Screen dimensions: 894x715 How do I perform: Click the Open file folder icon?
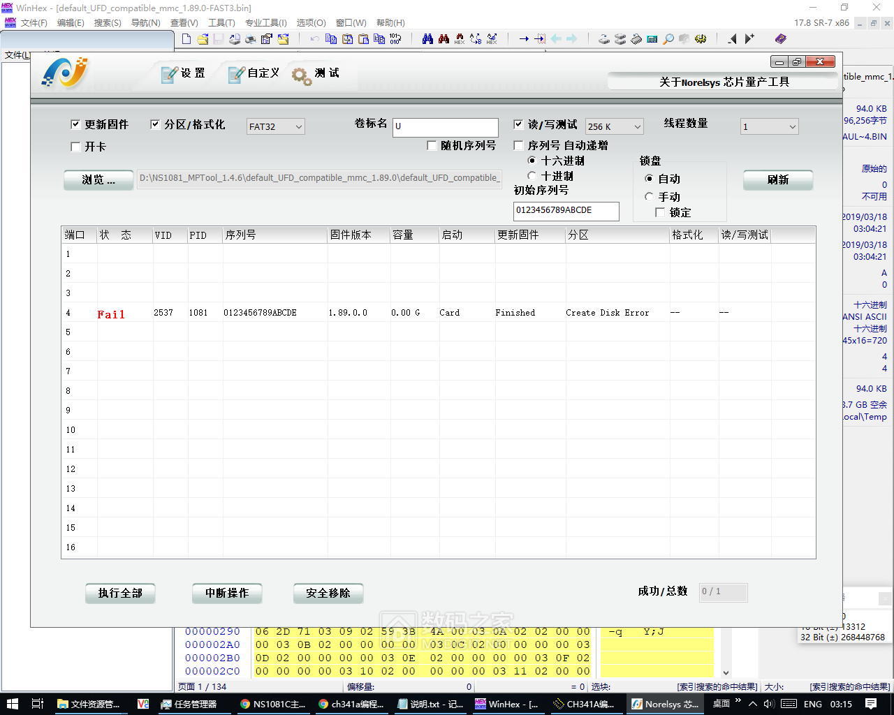[x=203, y=39]
